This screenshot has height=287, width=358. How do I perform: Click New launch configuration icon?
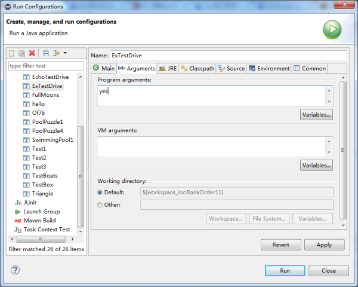coord(12,53)
